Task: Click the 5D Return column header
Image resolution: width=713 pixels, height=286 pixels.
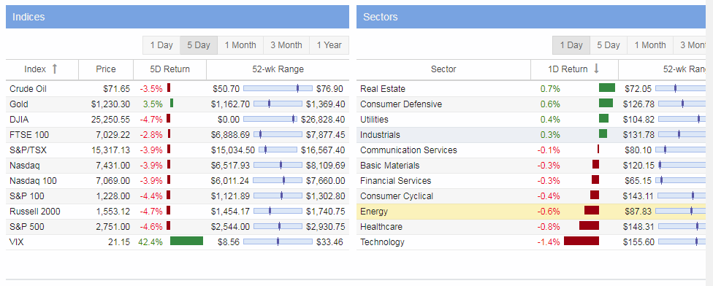Action: pos(169,69)
